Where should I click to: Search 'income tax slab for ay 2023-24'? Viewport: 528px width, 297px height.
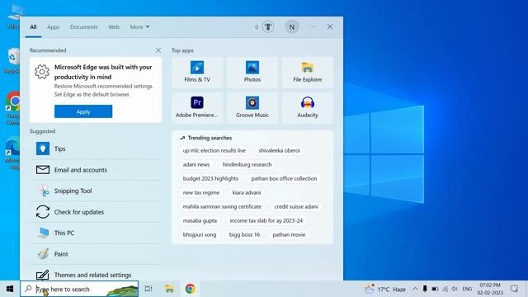tap(266, 221)
